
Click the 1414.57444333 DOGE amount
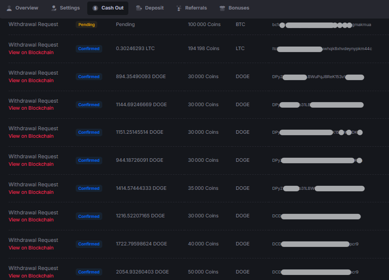click(141, 188)
